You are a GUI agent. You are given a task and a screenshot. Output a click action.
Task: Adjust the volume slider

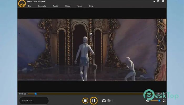pyautogui.click(x=156, y=101)
